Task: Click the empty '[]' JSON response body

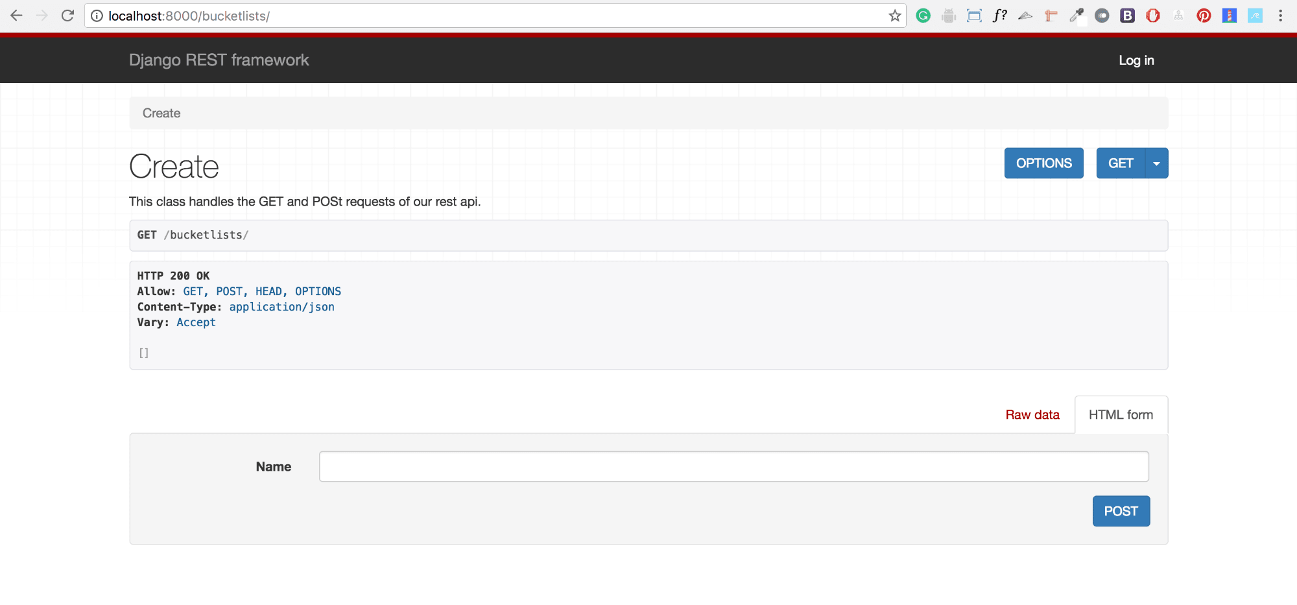Action: coord(144,353)
